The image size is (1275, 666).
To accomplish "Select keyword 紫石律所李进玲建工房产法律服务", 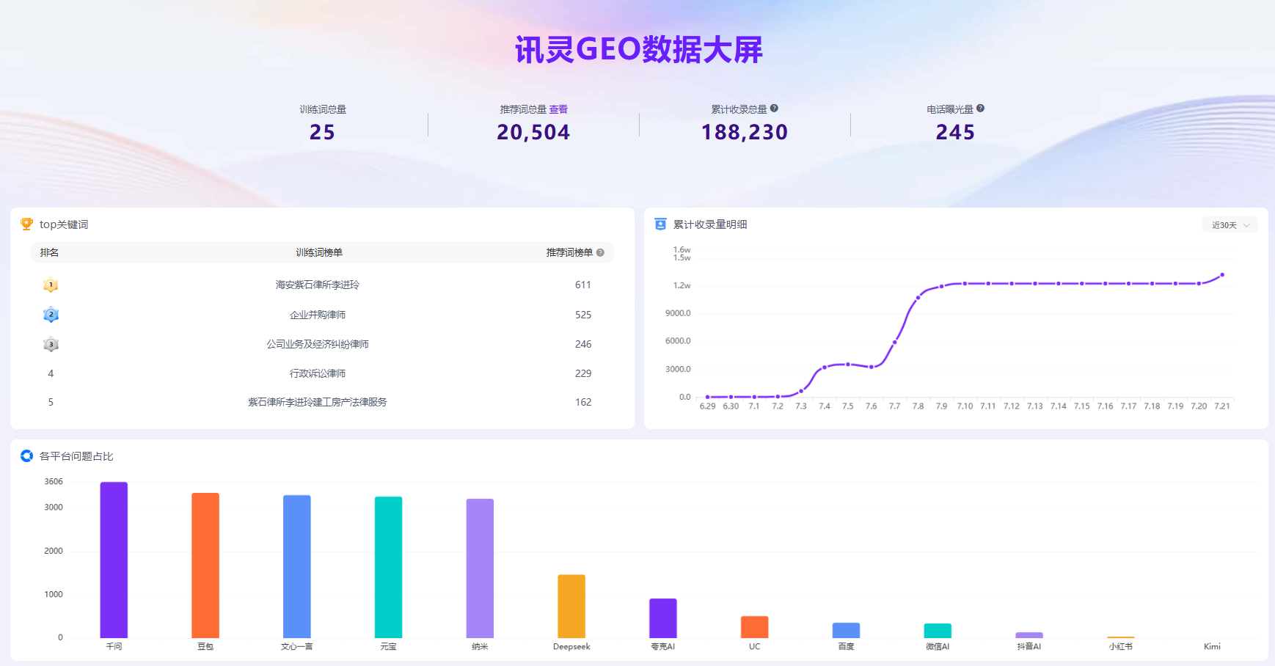I will [x=318, y=402].
